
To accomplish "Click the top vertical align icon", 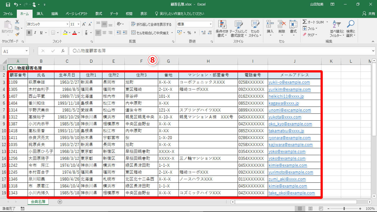I will [x=98, y=24].
